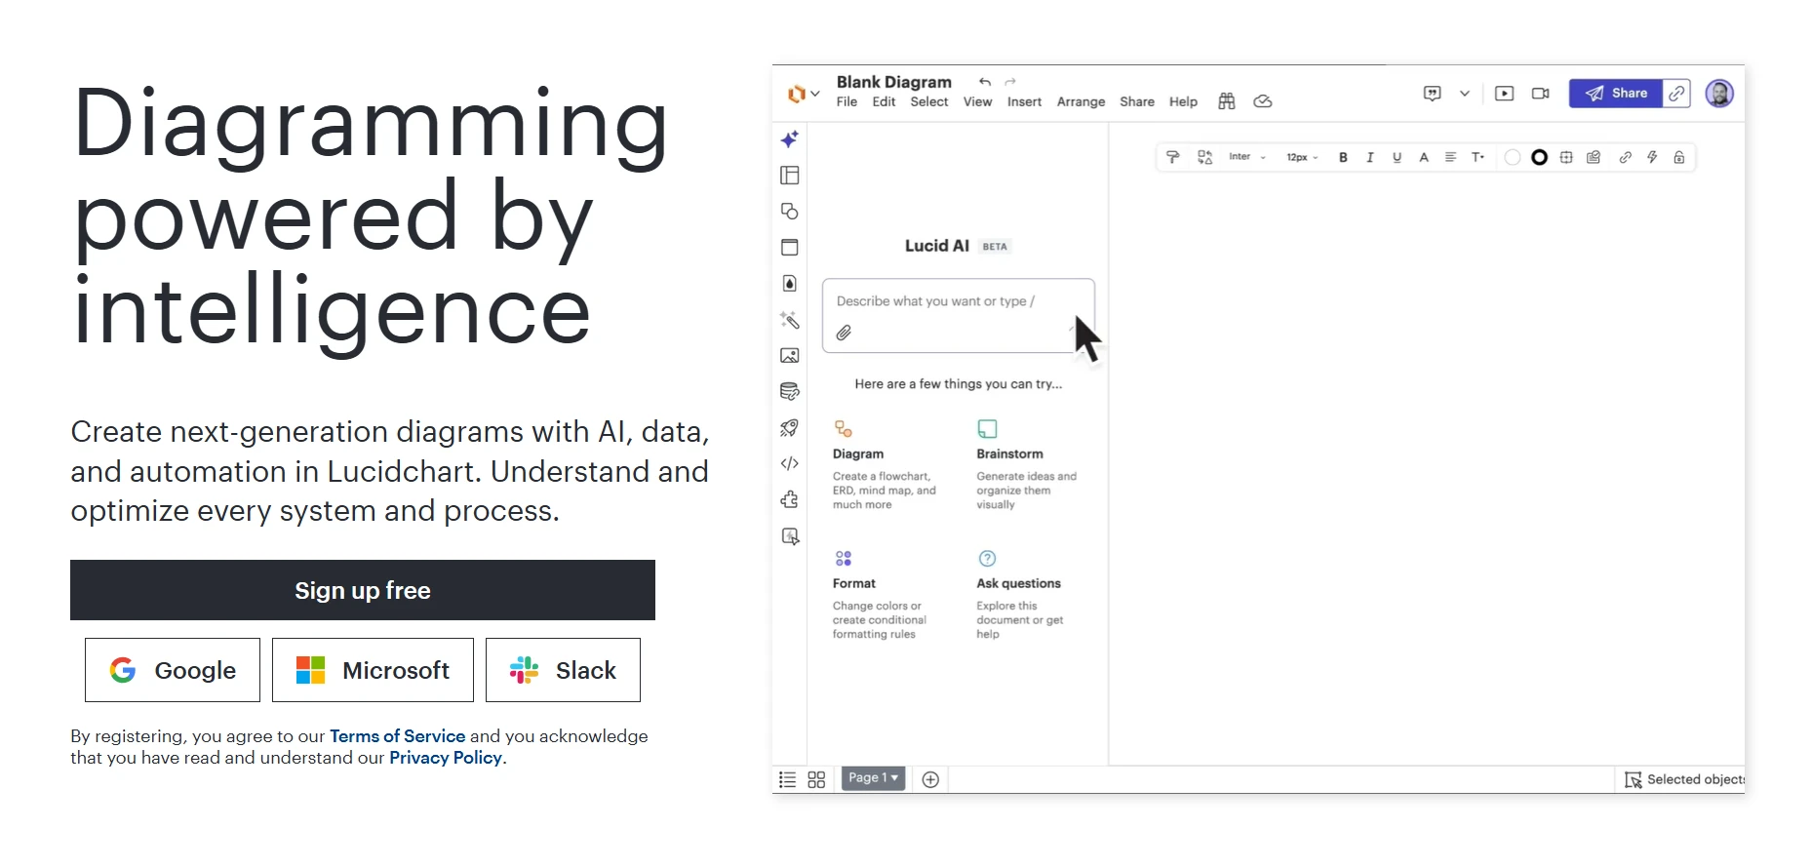Open the Share menu item
The image size is (1812, 867).
[x=1137, y=101]
